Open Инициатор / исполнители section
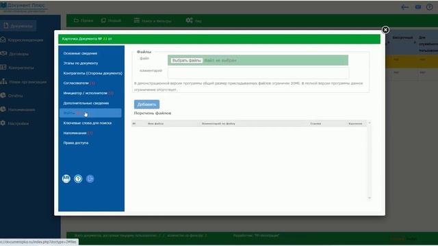The width and height of the screenshot is (438, 246). (x=88, y=93)
